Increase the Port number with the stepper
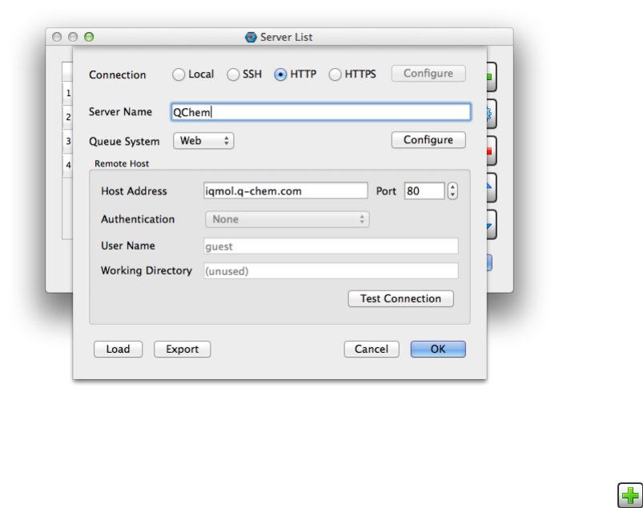 click(x=452, y=187)
